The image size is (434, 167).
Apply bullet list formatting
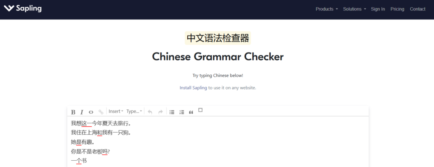(x=172, y=112)
